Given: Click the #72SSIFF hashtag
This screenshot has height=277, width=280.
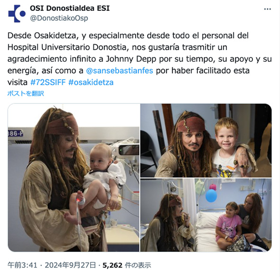Looking at the screenshot, I should [48, 82].
